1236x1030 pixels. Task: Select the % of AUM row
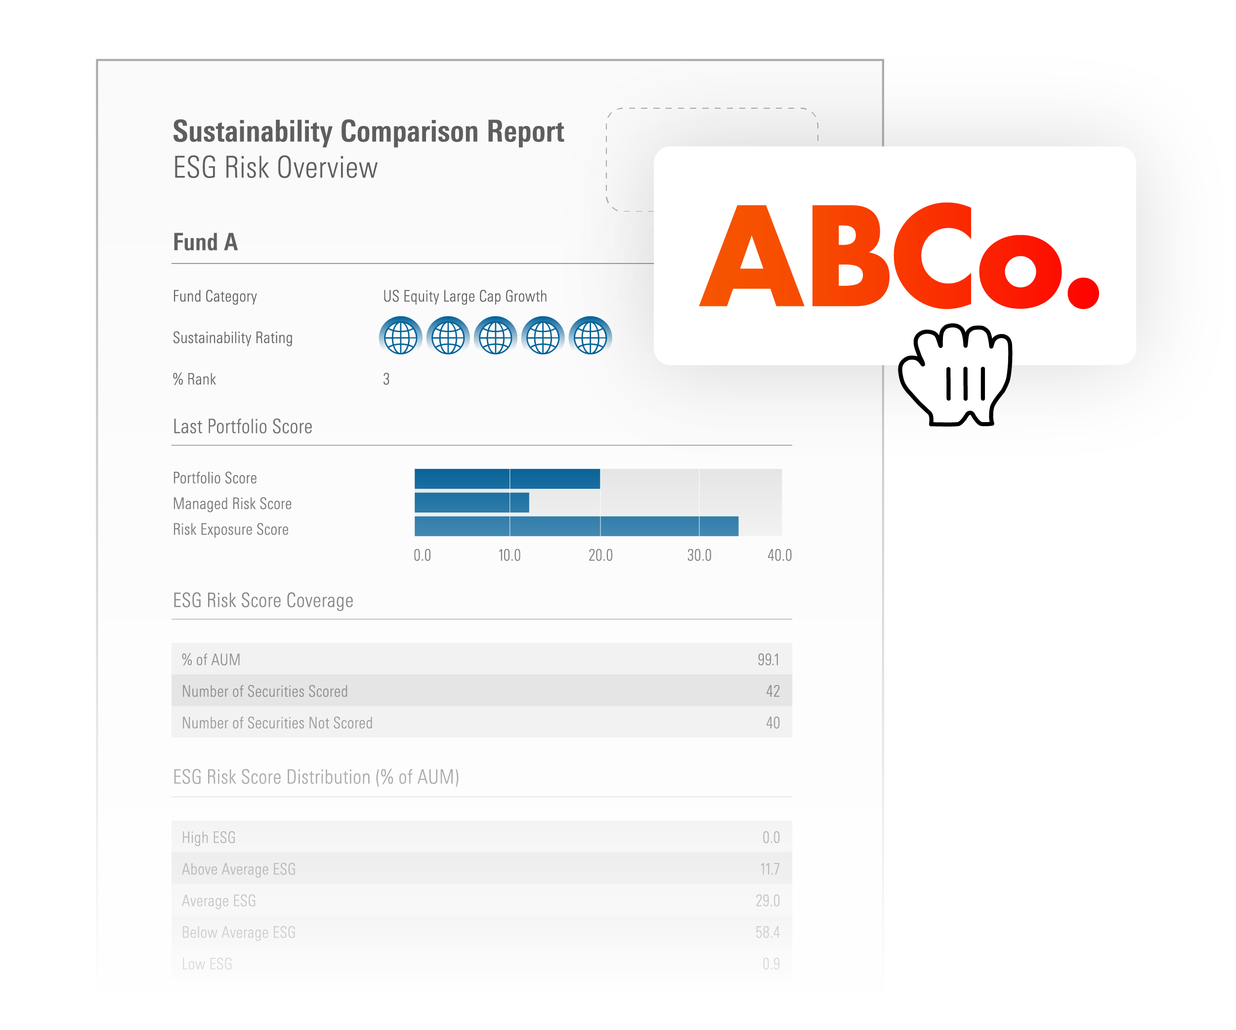point(481,659)
